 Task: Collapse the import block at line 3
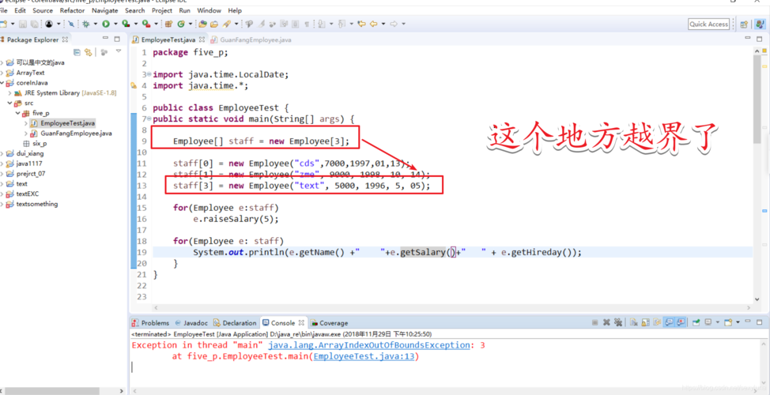tap(149, 74)
